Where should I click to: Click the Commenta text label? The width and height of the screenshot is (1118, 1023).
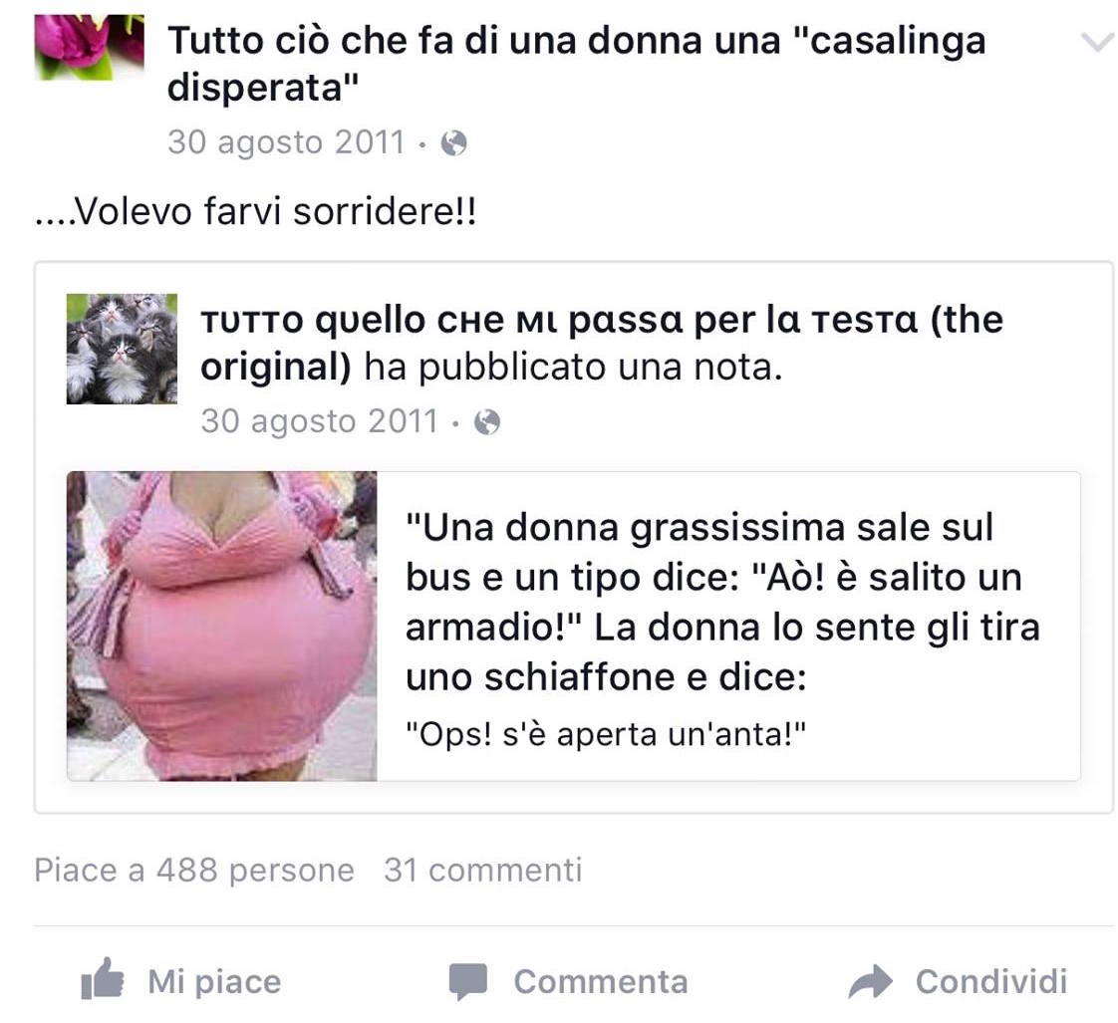(x=601, y=981)
